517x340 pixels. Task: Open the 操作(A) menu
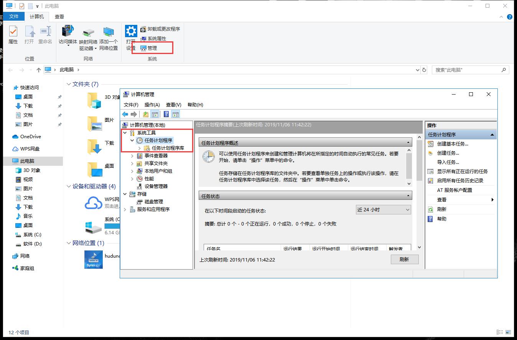tap(152, 104)
